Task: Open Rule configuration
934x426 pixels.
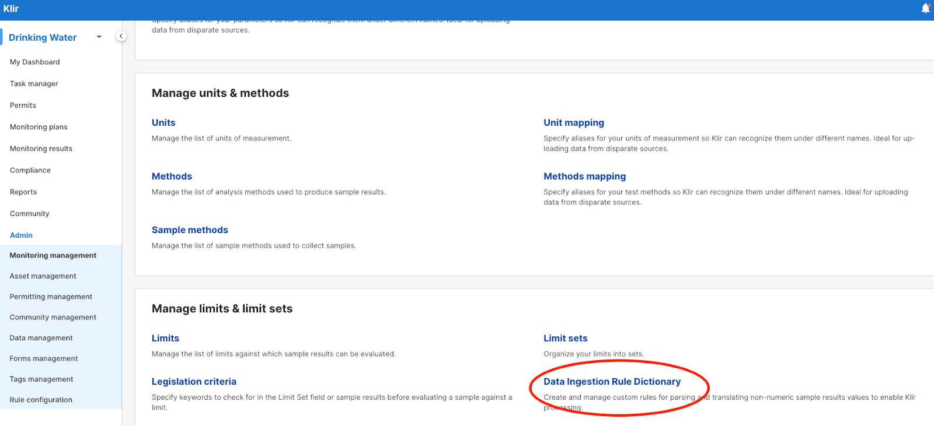Action: pos(41,400)
